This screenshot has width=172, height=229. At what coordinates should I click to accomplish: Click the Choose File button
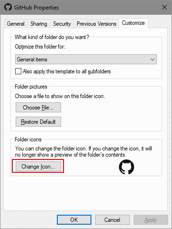coord(38,108)
